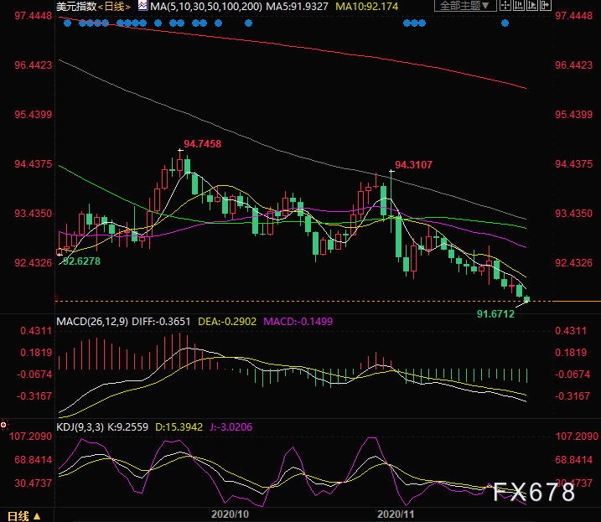The height and width of the screenshot is (522, 601).
Task: Click the MA indicator icon beside 日线
Action: tap(142, 6)
